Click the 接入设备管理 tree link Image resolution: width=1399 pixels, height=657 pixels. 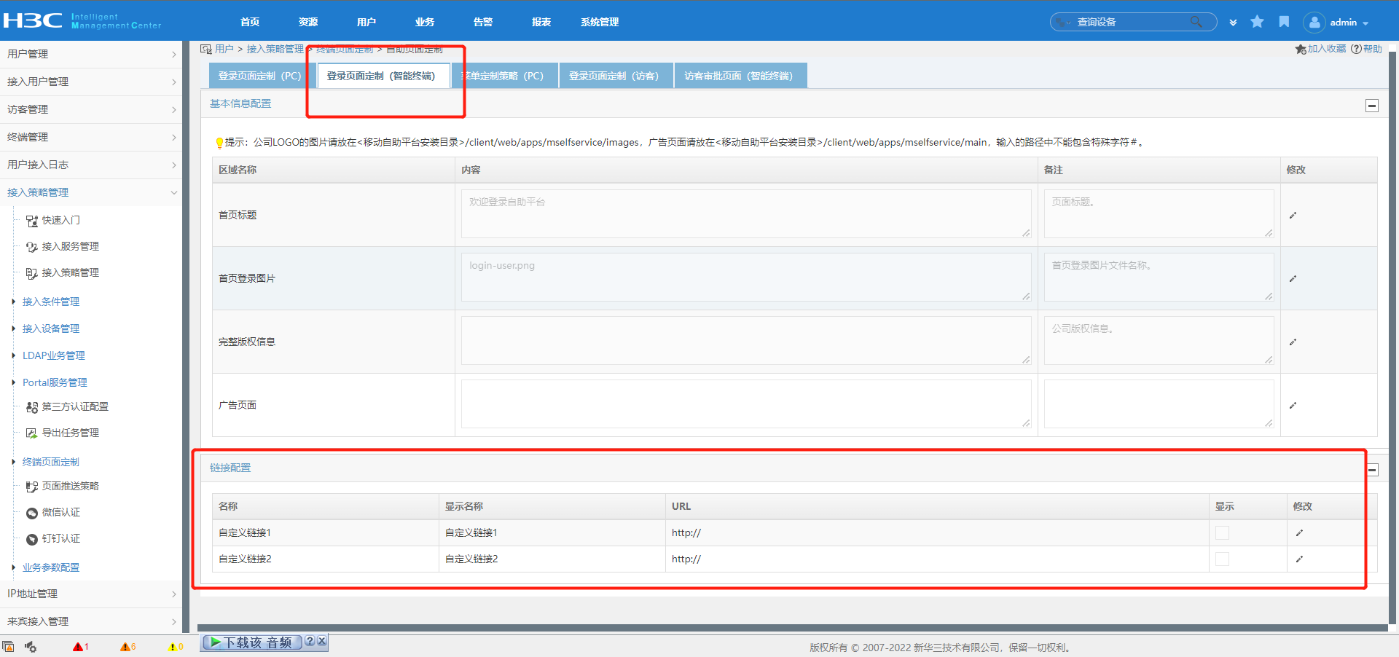click(51, 328)
